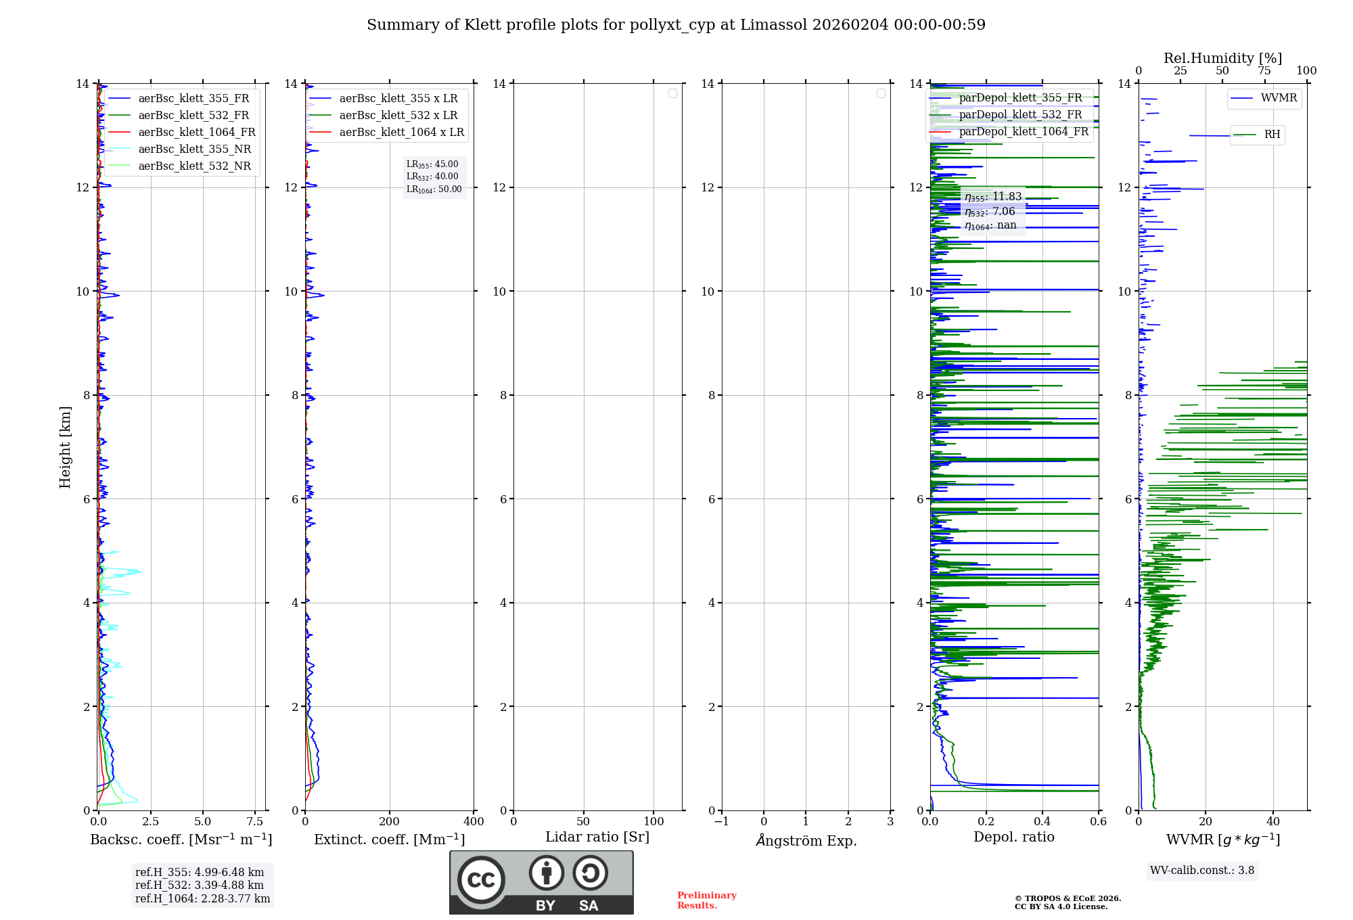Click the plot title text at top
The width and height of the screenshot is (1353, 920).
coord(676,25)
